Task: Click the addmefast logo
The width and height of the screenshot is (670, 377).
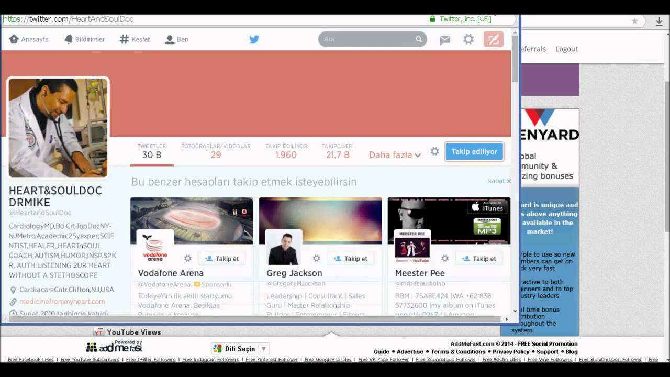Action: point(114,347)
